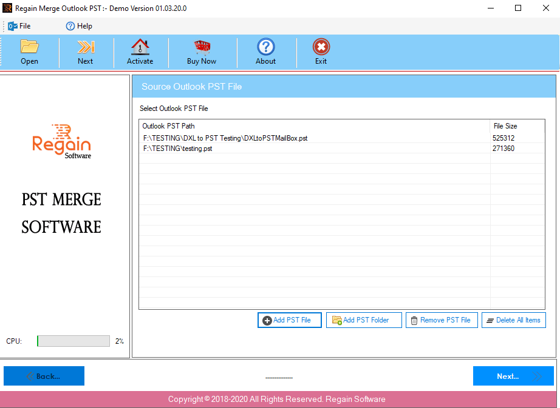Go back with the Back... button
Viewport: 560px width, 408px height.
[44, 376]
